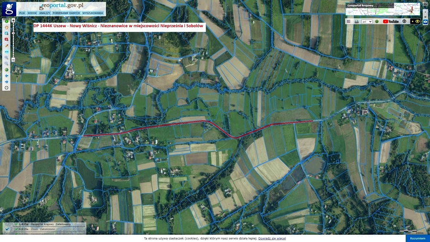Open the PLIK menu
Screen dimensions: 430x242
pyautogui.click(x=22, y=13)
